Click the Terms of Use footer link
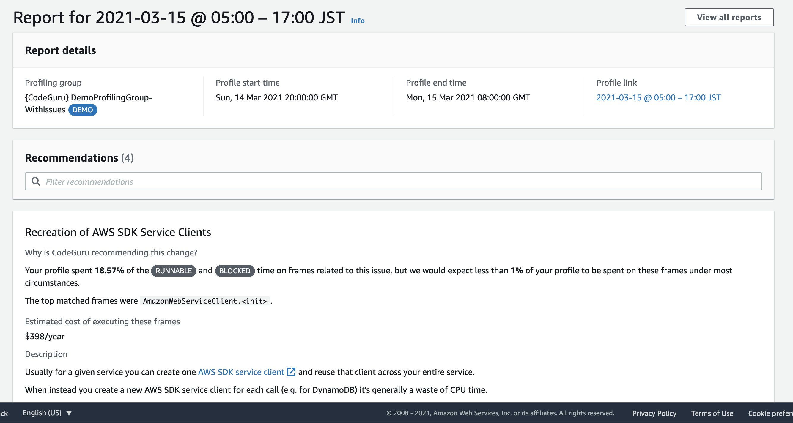Viewport: 793px width, 423px height. [x=712, y=413]
